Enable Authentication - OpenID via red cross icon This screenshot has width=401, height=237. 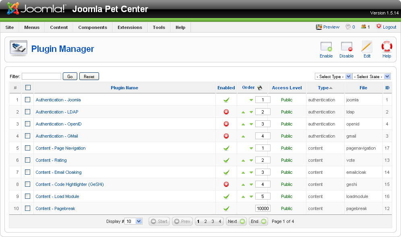pos(226,124)
